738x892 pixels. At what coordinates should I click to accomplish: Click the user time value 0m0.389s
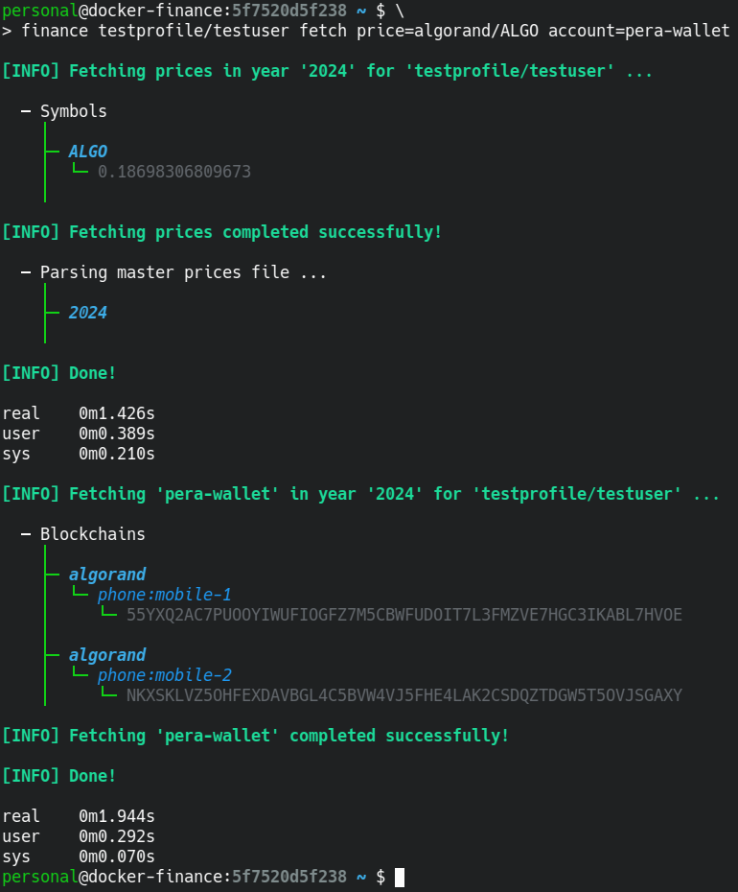[116, 434]
